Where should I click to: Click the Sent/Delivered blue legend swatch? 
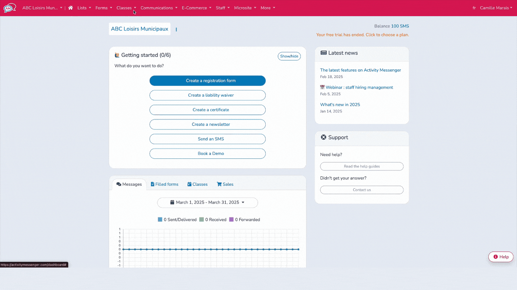(160, 219)
